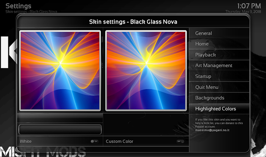Click the left fractal color preview thumbnail
The height and width of the screenshot is (157, 266).
coord(60,71)
